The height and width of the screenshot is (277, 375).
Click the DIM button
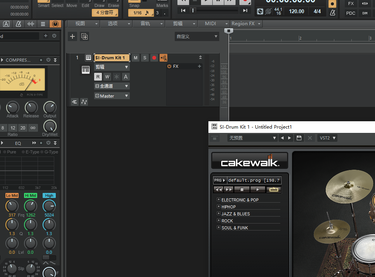click(365, 13)
